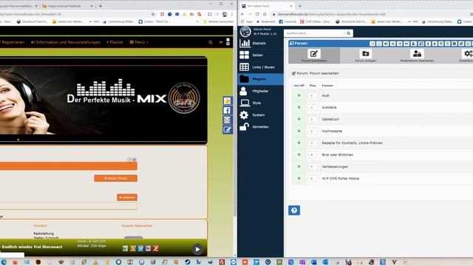
Task: Open Links / Boxen section
Action: tap(260, 67)
